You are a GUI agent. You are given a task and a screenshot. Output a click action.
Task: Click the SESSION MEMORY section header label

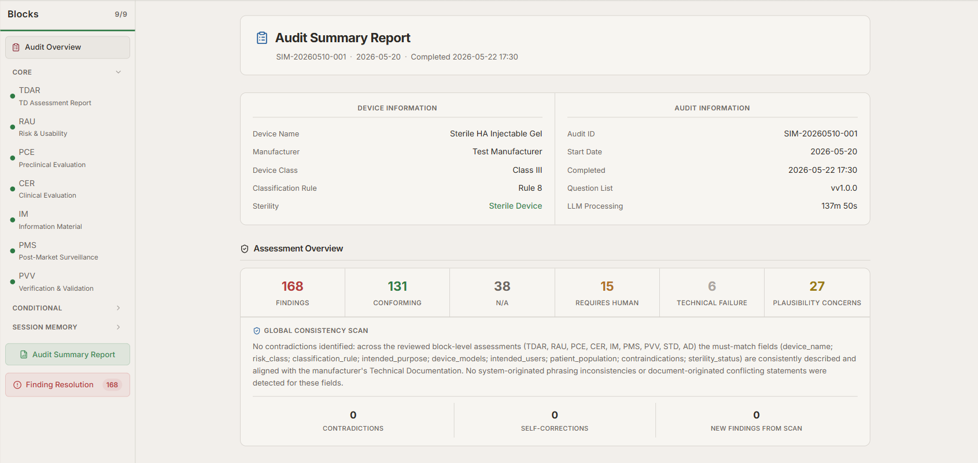[x=45, y=327]
